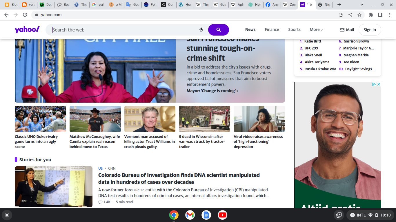
Task: Select trending topic Meghan Markle
Action: click(x=356, y=55)
